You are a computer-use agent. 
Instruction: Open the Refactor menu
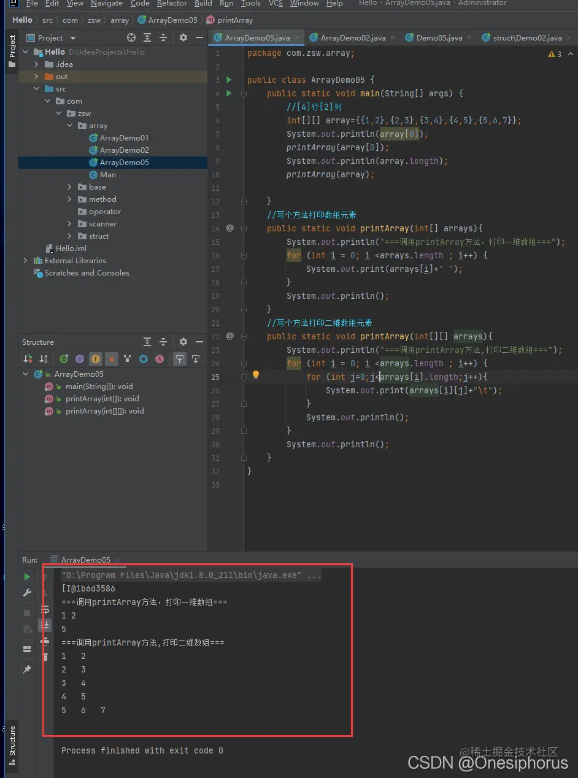pos(172,4)
